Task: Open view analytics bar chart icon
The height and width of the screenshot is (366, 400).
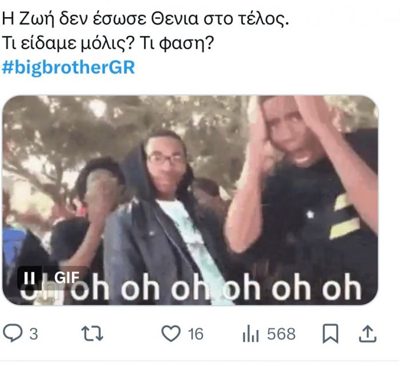Action: [250, 333]
